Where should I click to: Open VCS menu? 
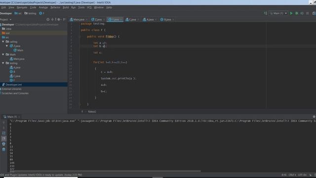(89, 7)
